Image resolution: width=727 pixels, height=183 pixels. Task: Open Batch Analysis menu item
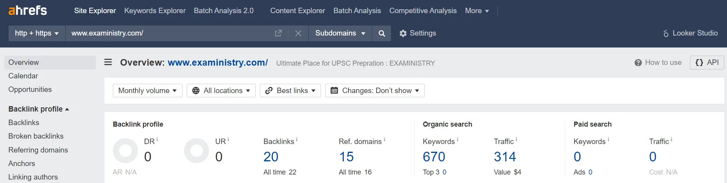(x=357, y=11)
